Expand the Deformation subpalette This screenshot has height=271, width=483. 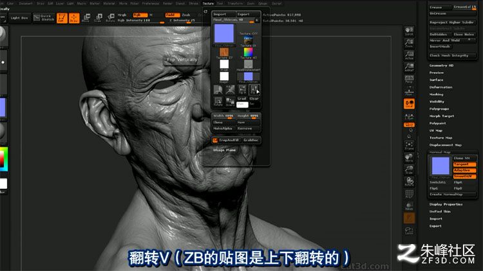pyautogui.click(x=440, y=87)
